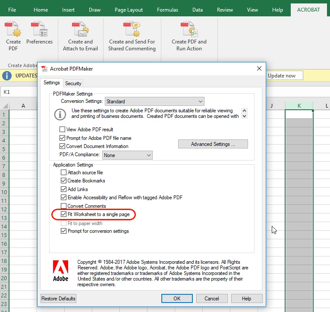This screenshot has width=330, height=312.
Task: Select column A header
Action: click(23, 105)
